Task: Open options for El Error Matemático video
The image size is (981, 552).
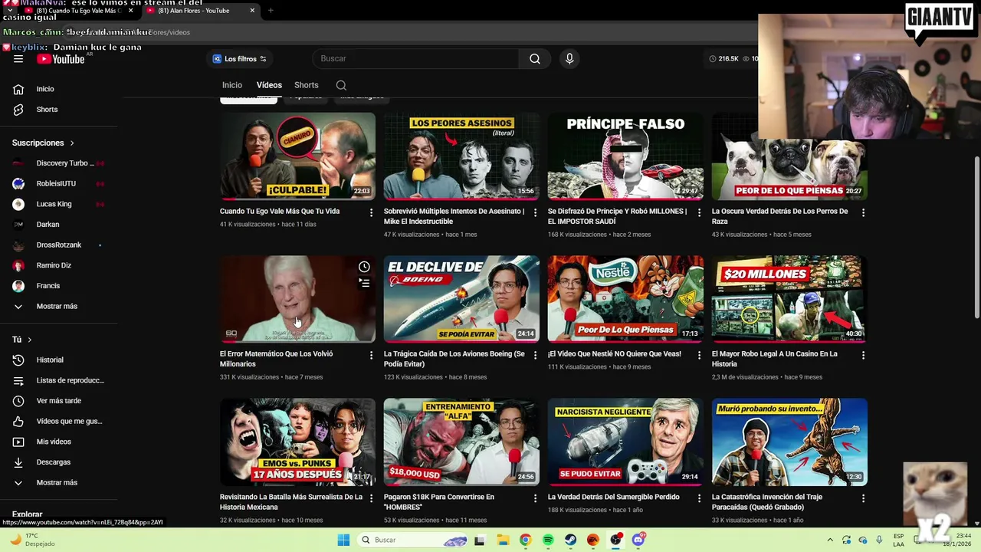Action: [x=372, y=355]
